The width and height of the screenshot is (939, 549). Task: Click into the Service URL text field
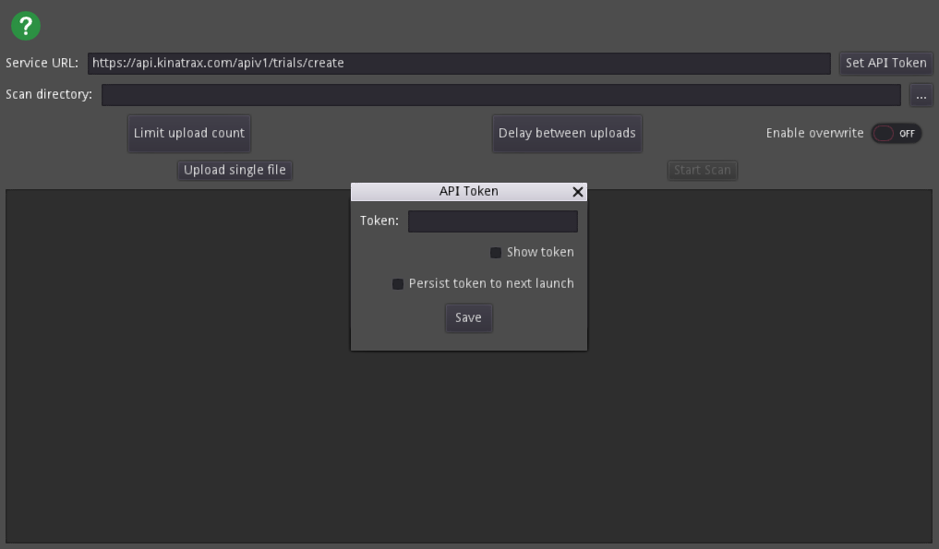click(x=459, y=64)
